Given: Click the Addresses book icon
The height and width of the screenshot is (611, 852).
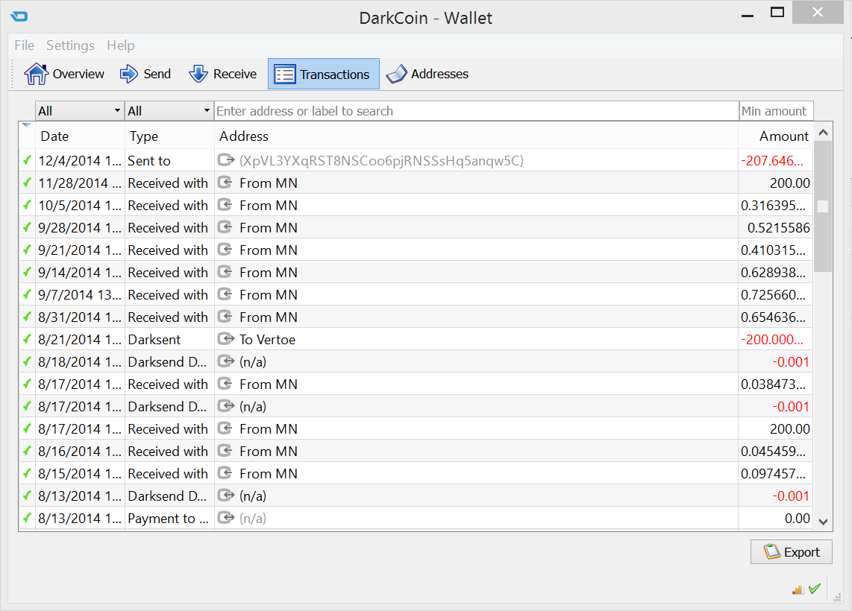Looking at the screenshot, I should 397,74.
